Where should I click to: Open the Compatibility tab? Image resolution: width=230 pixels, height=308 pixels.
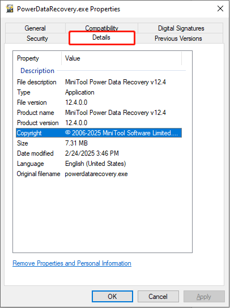click(x=101, y=28)
